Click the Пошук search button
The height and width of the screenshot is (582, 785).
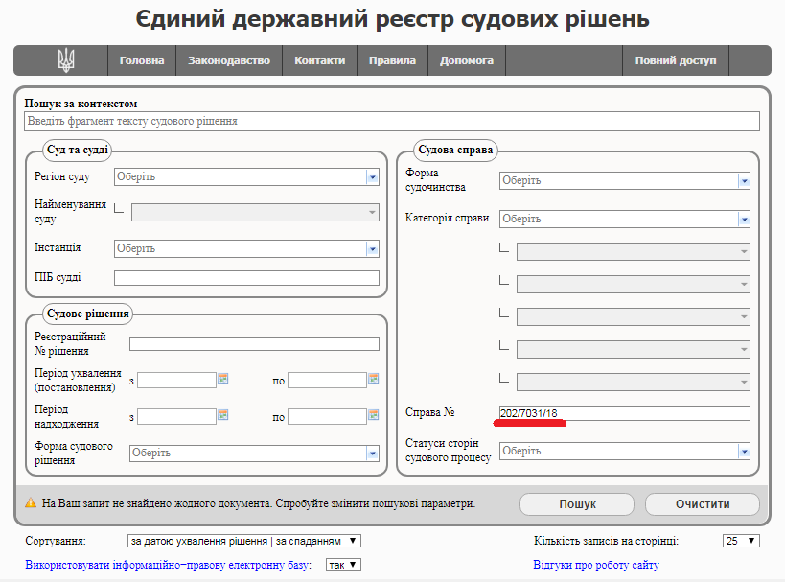pos(577,503)
